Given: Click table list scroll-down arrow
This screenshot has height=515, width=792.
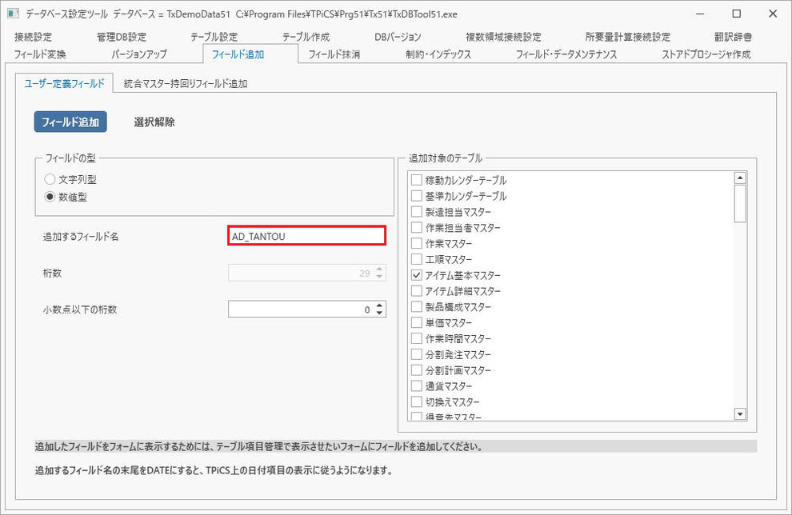Looking at the screenshot, I should (740, 414).
